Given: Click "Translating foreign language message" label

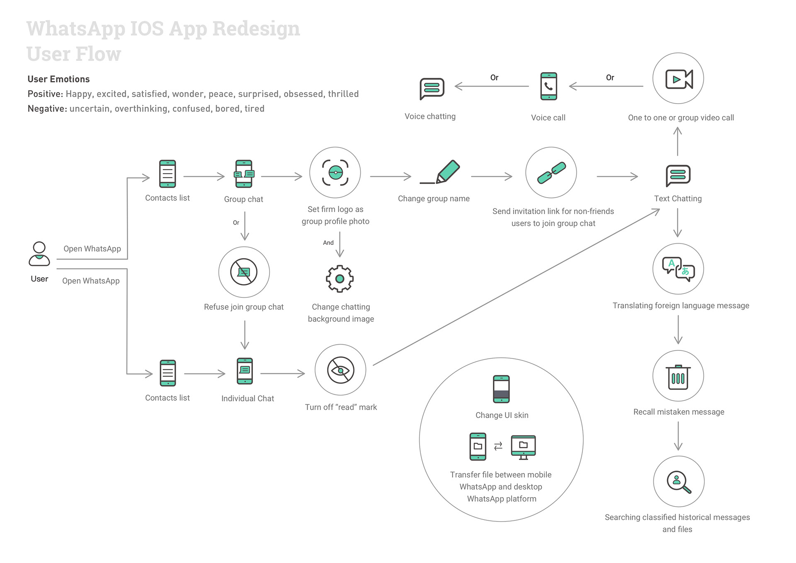Looking at the screenshot, I should click(x=681, y=306).
